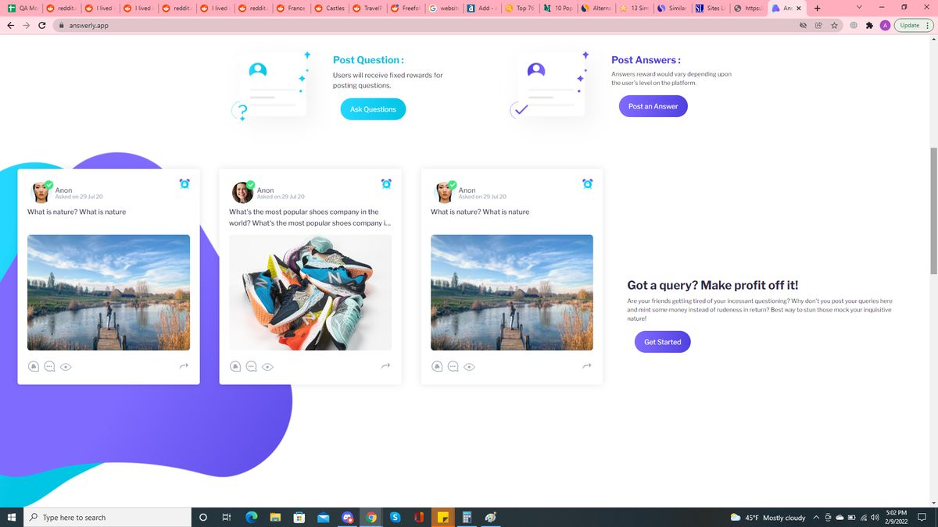Image resolution: width=938 pixels, height=527 pixels.
Task: Click the share arrow on the third card
Action: (x=586, y=365)
